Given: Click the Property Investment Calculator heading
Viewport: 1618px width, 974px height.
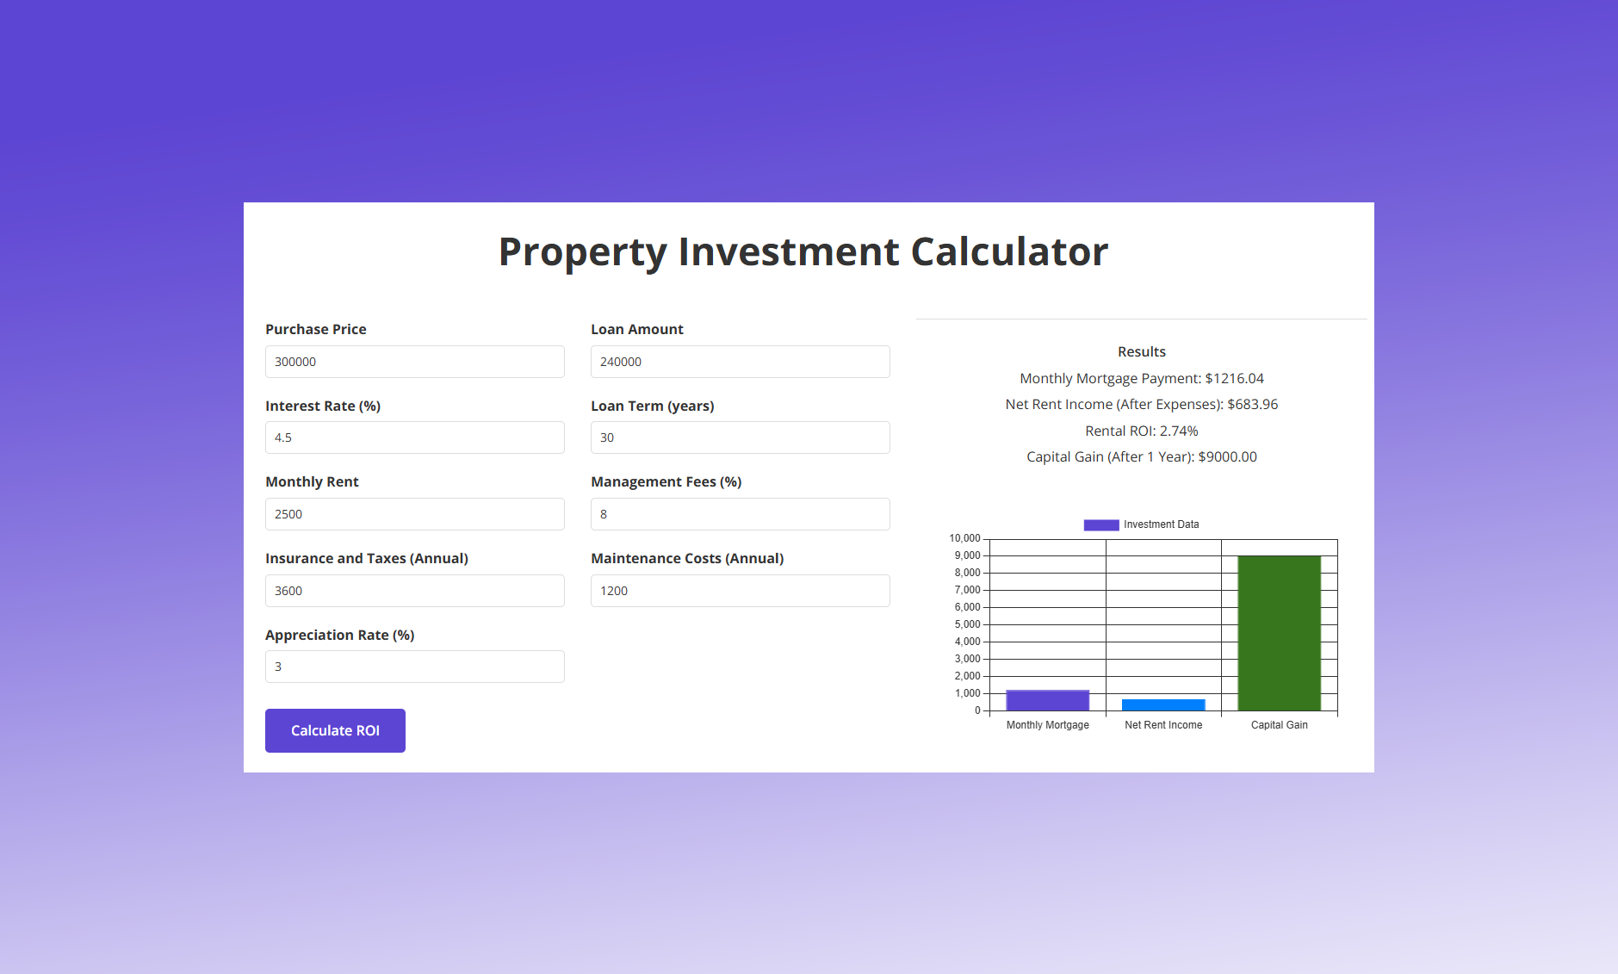Looking at the screenshot, I should 803,251.
